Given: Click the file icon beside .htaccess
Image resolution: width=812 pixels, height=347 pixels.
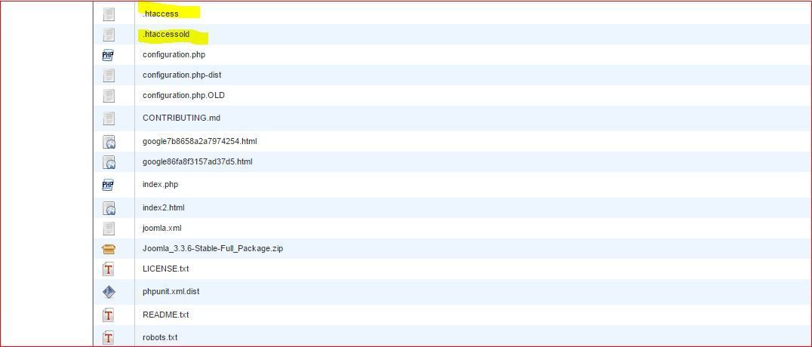Looking at the screenshot, I should pos(108,14).
